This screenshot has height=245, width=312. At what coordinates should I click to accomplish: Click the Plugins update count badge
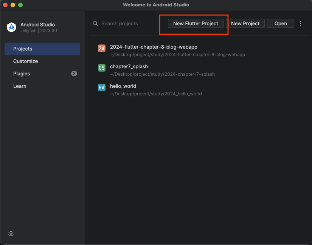coord(74,73)
